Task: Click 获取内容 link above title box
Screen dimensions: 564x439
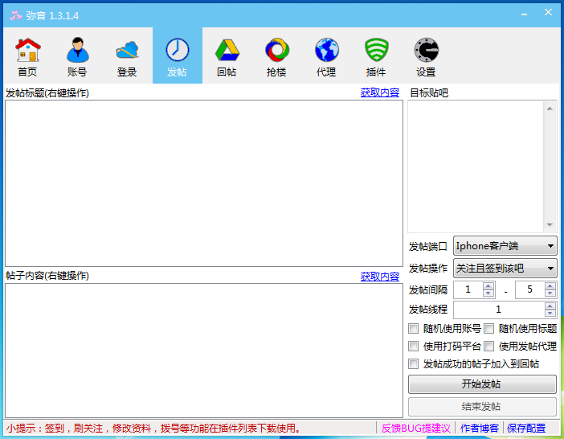Action: [x=380, y=92]
